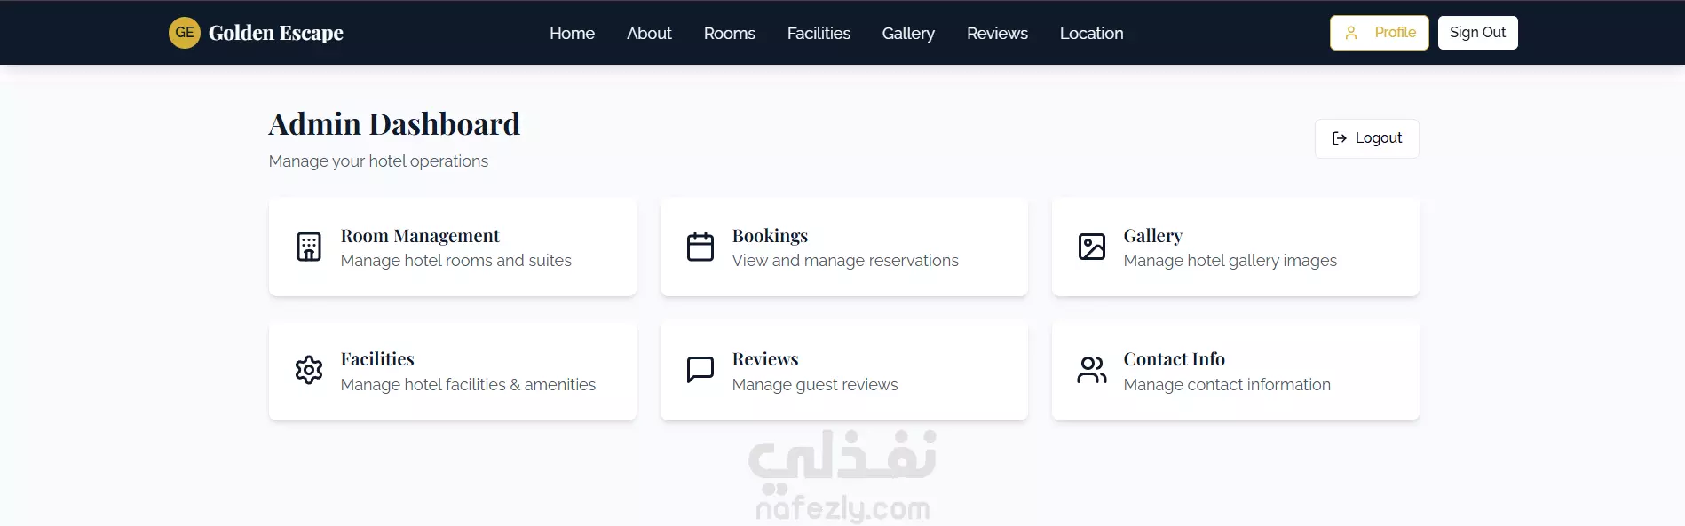The width and height of the screenshot is (1685, 526).
Task: Open the Bookings card title
Action: (770, 236)
